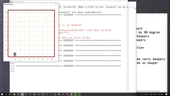170x96 pixels.
Task: Click the robot in the Robot World grid
Action: click(x=15, y=54)
